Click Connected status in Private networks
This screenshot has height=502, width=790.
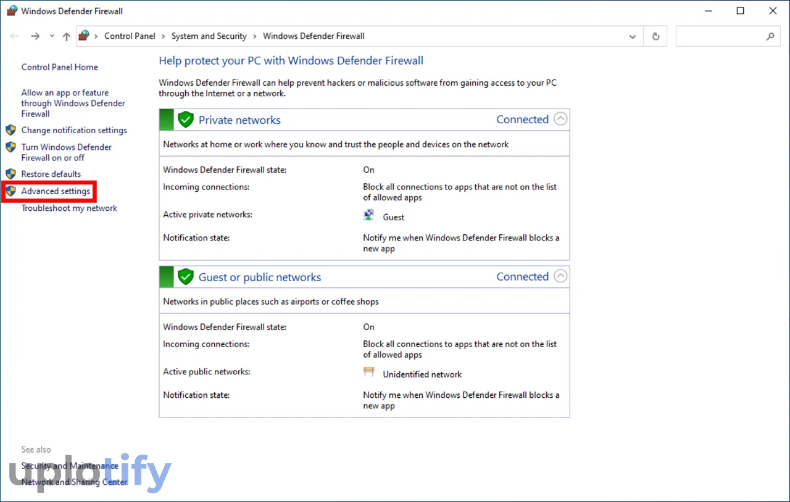tap(522, 120)
